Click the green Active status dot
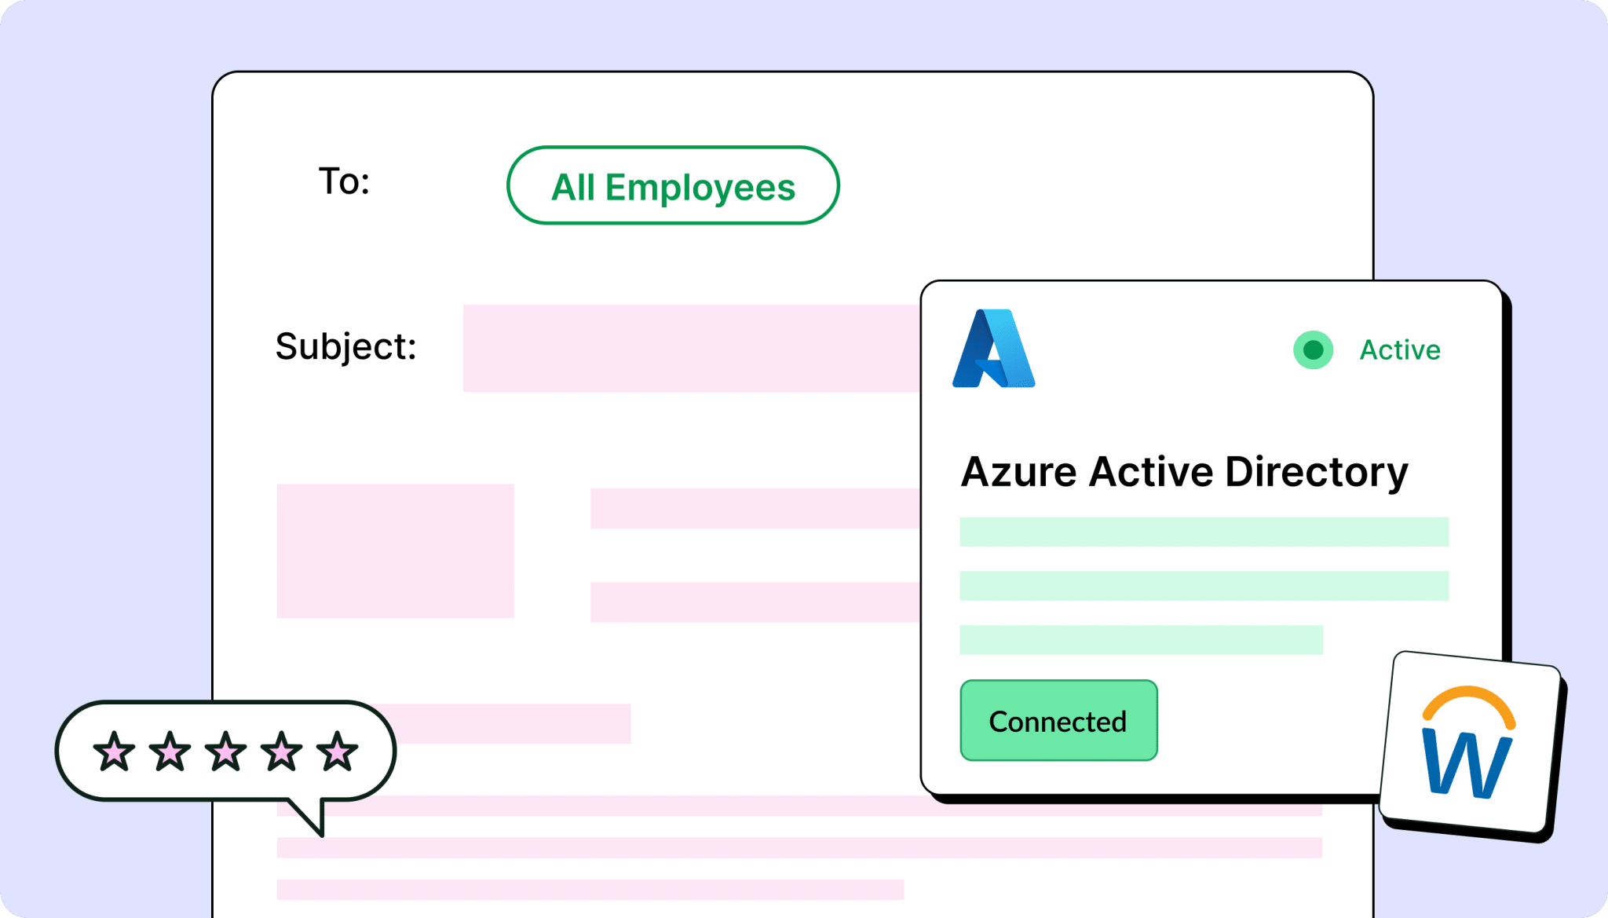This screenshot has height=918, width=1608. click(1313, 350)
